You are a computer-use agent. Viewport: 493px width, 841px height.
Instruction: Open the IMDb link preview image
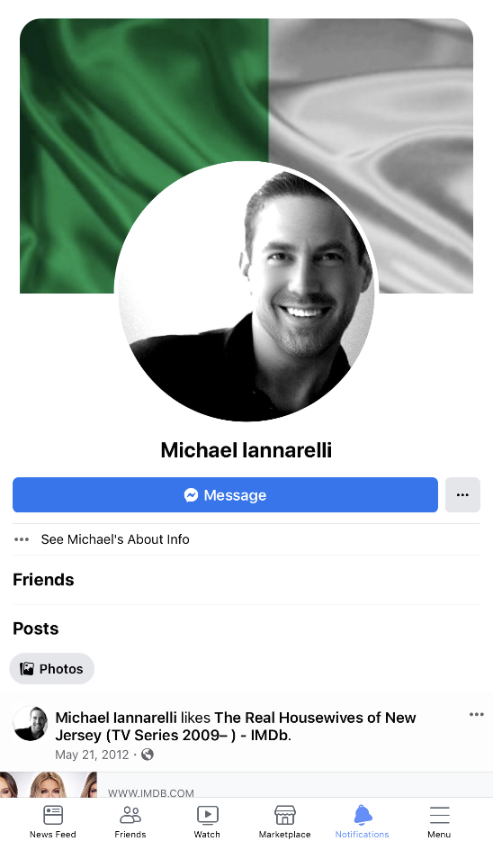[x=49, y=784]
